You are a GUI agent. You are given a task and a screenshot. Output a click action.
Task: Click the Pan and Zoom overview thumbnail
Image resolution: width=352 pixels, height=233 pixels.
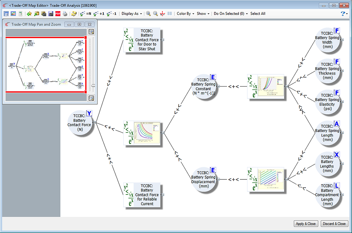(x=46, y=65)
